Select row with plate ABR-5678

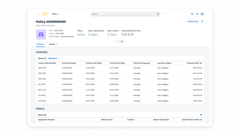tap(120, 68)
